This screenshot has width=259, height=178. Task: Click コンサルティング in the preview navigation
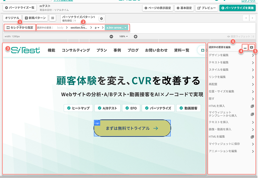click(x=76, y=50)
